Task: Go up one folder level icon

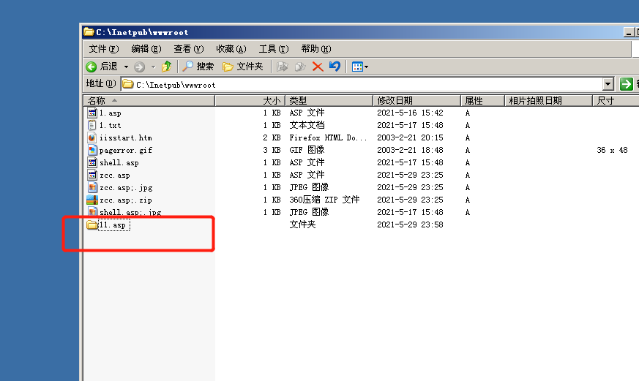Action: point(167,67)
